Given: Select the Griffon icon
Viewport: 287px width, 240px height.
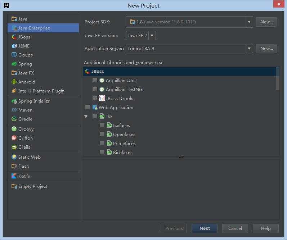Looking at the screenshot, I should coord(14,138).
